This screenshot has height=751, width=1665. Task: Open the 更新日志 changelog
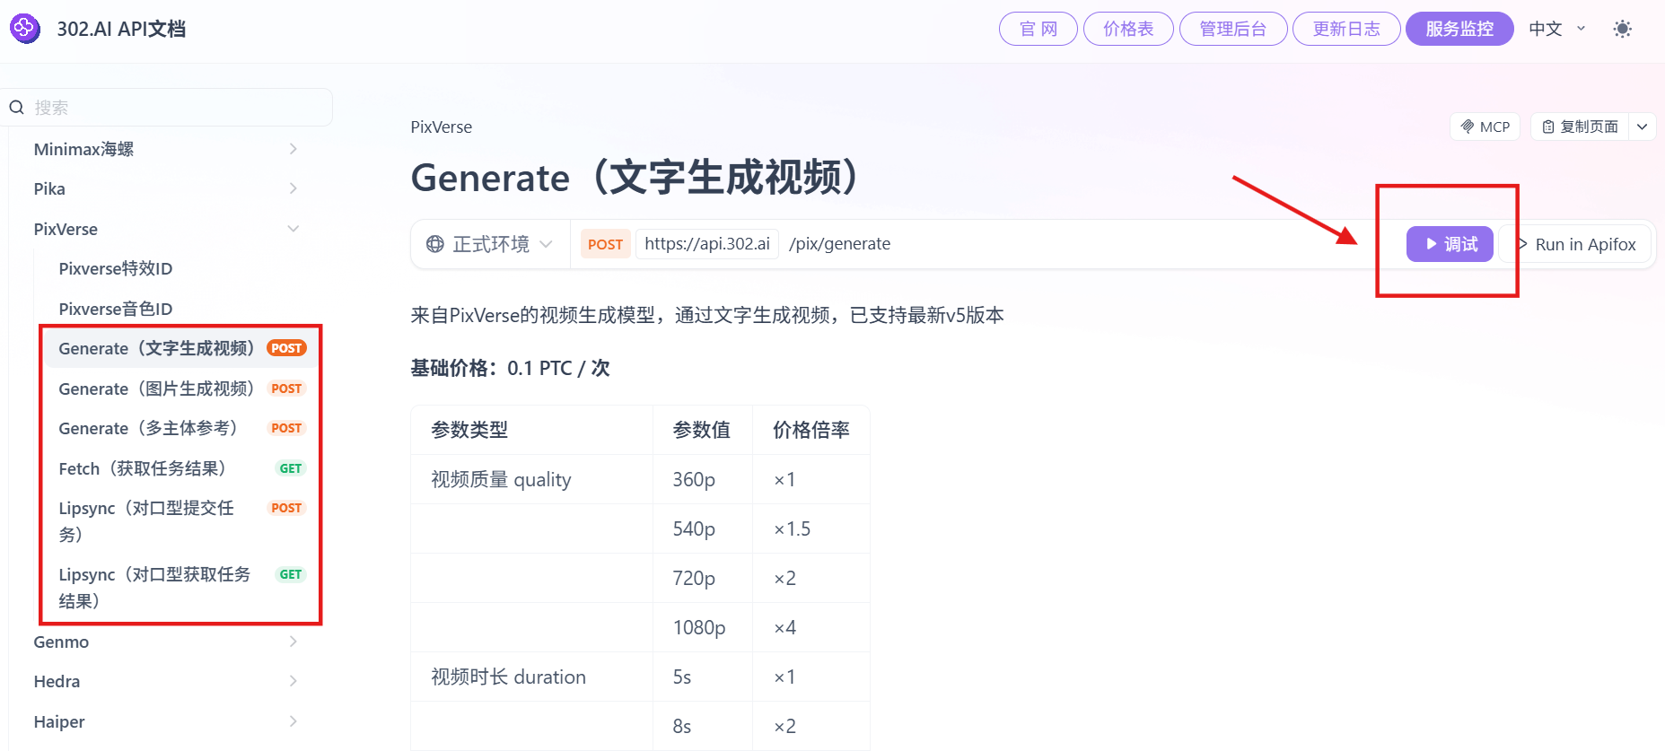click(x=1346, y=29)
